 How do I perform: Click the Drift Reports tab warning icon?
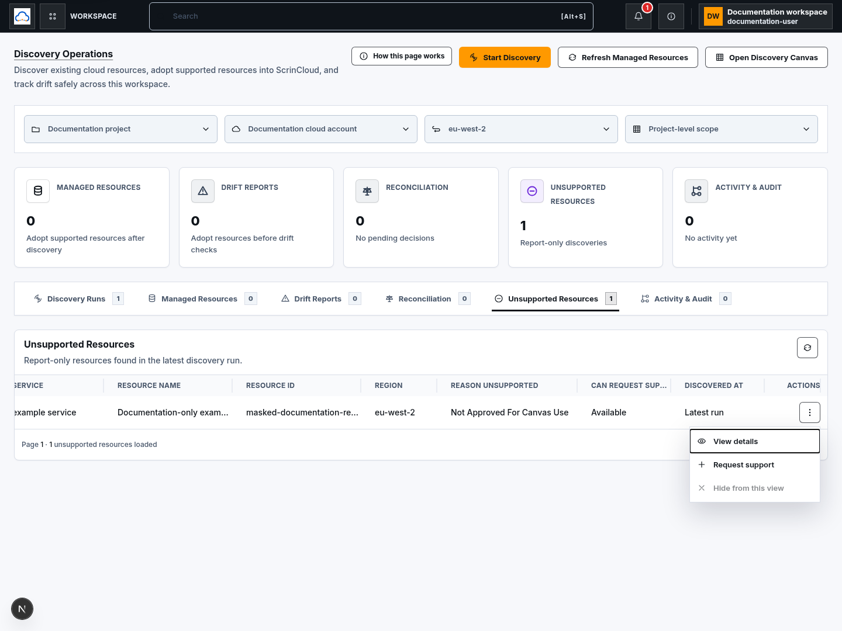pyautogui.click(x=285, y=299)
